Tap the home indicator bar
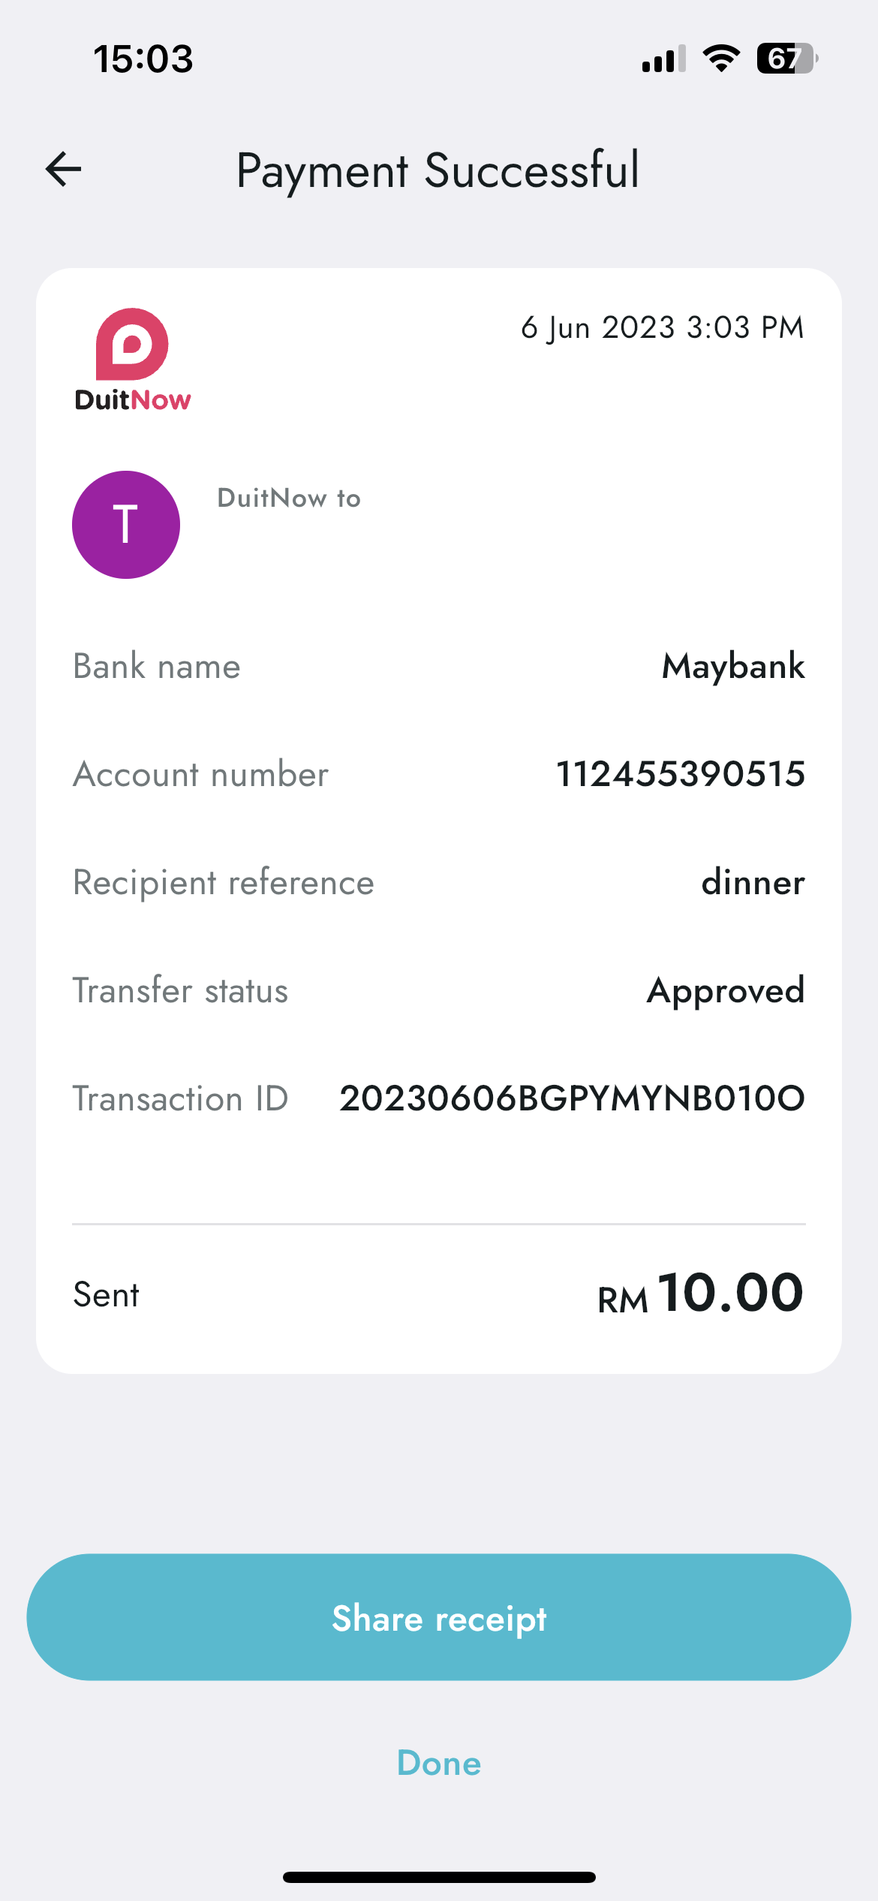This screenshot has height=1901, width=878. point(439,1878)
